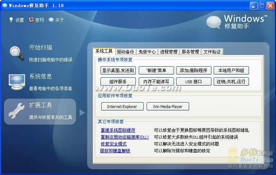Switch to 驱动备份 tab

[125, 52]
